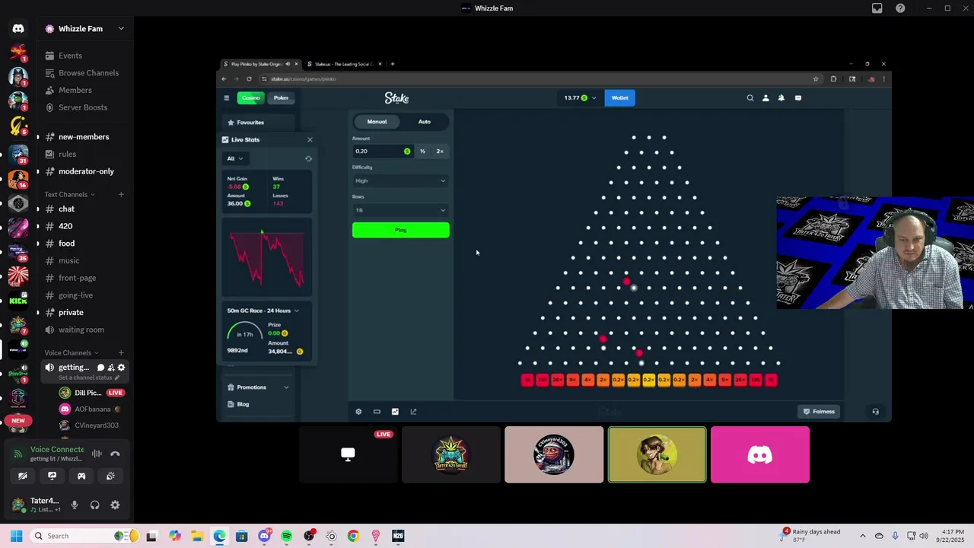The image size is (974, 548).
Task: Edit voice channel settings gear
Action: pos(121,368)
